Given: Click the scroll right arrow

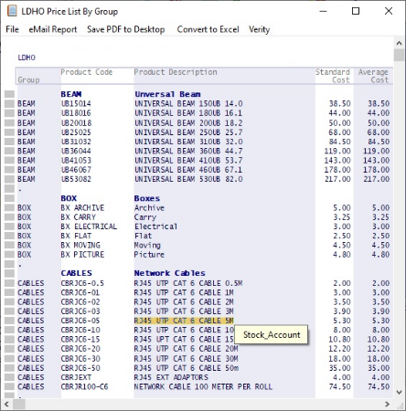Looking at the screenshot, I should 387,405.
